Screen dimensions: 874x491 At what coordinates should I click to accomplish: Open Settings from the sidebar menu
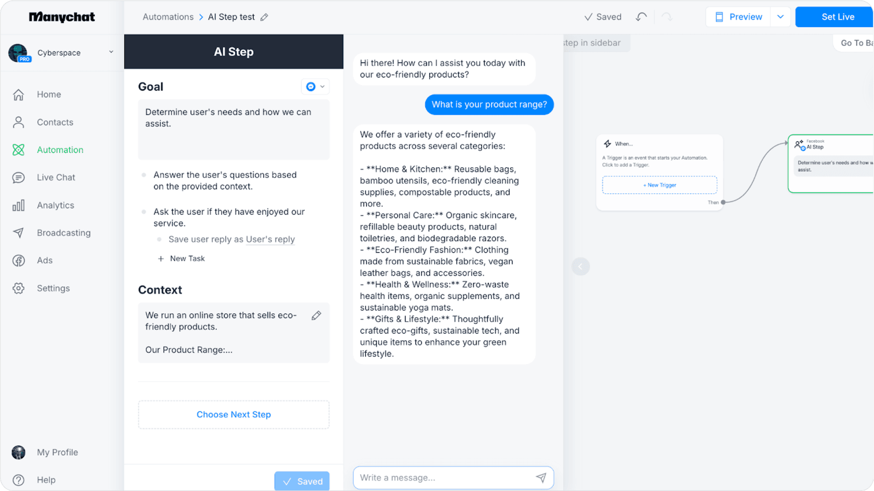tap(18, 288)
